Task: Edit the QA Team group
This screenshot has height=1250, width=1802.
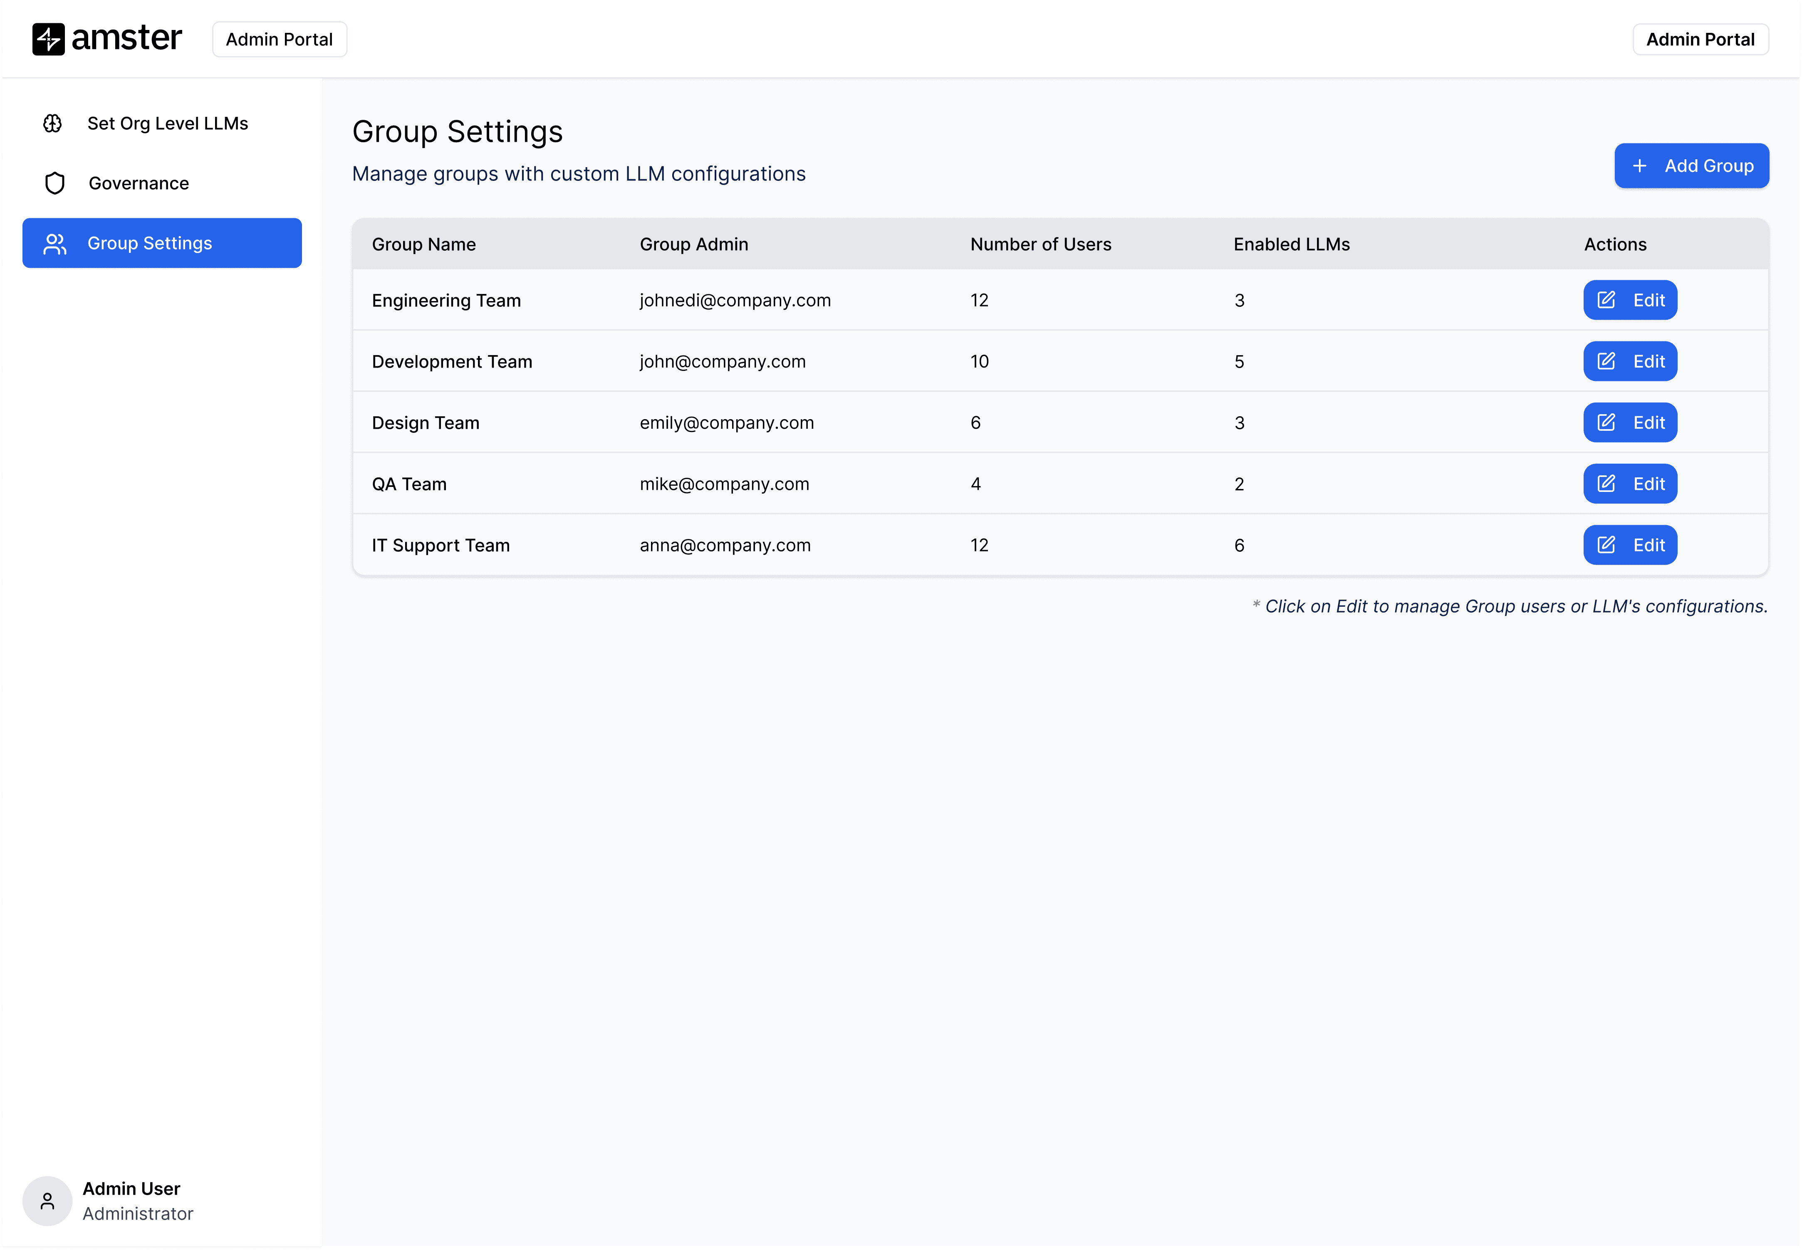Action: [1630, 484]
